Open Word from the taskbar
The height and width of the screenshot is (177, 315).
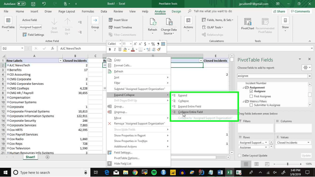pyautogui.click(x=220, y=172)
